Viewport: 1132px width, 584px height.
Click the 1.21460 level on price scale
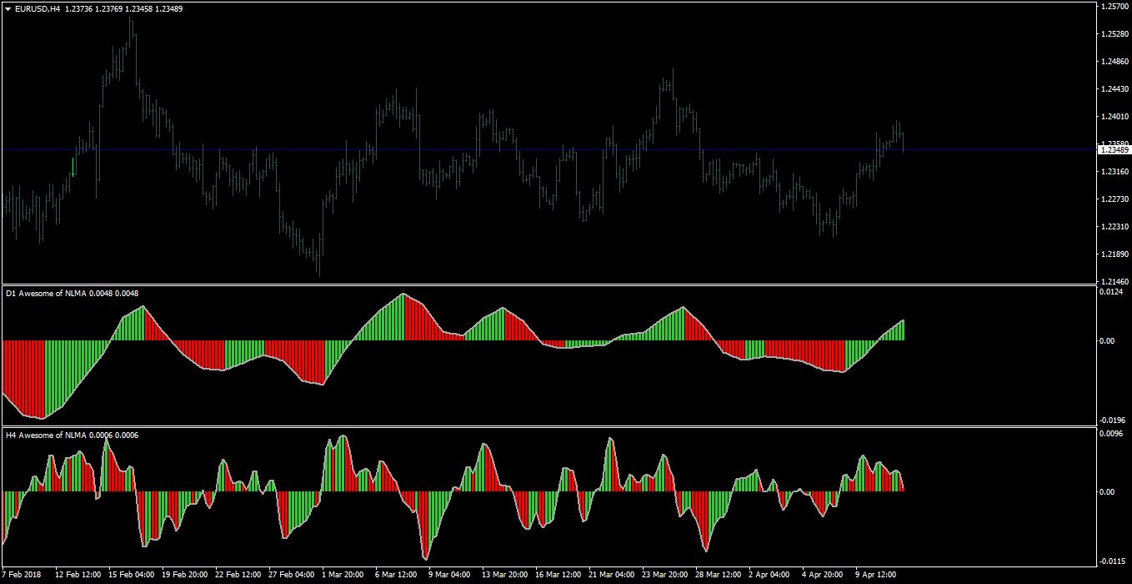tap(1114, 281)
